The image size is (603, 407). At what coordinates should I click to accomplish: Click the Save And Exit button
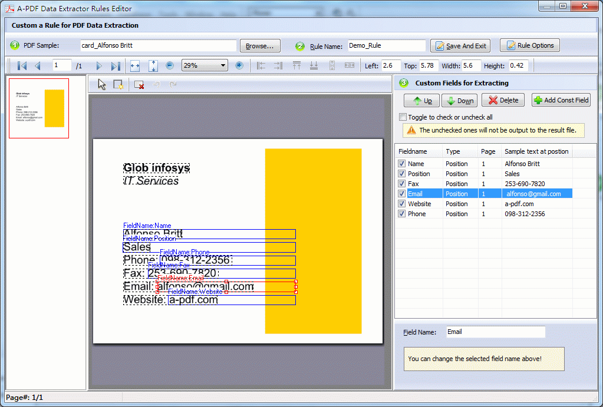460,45
